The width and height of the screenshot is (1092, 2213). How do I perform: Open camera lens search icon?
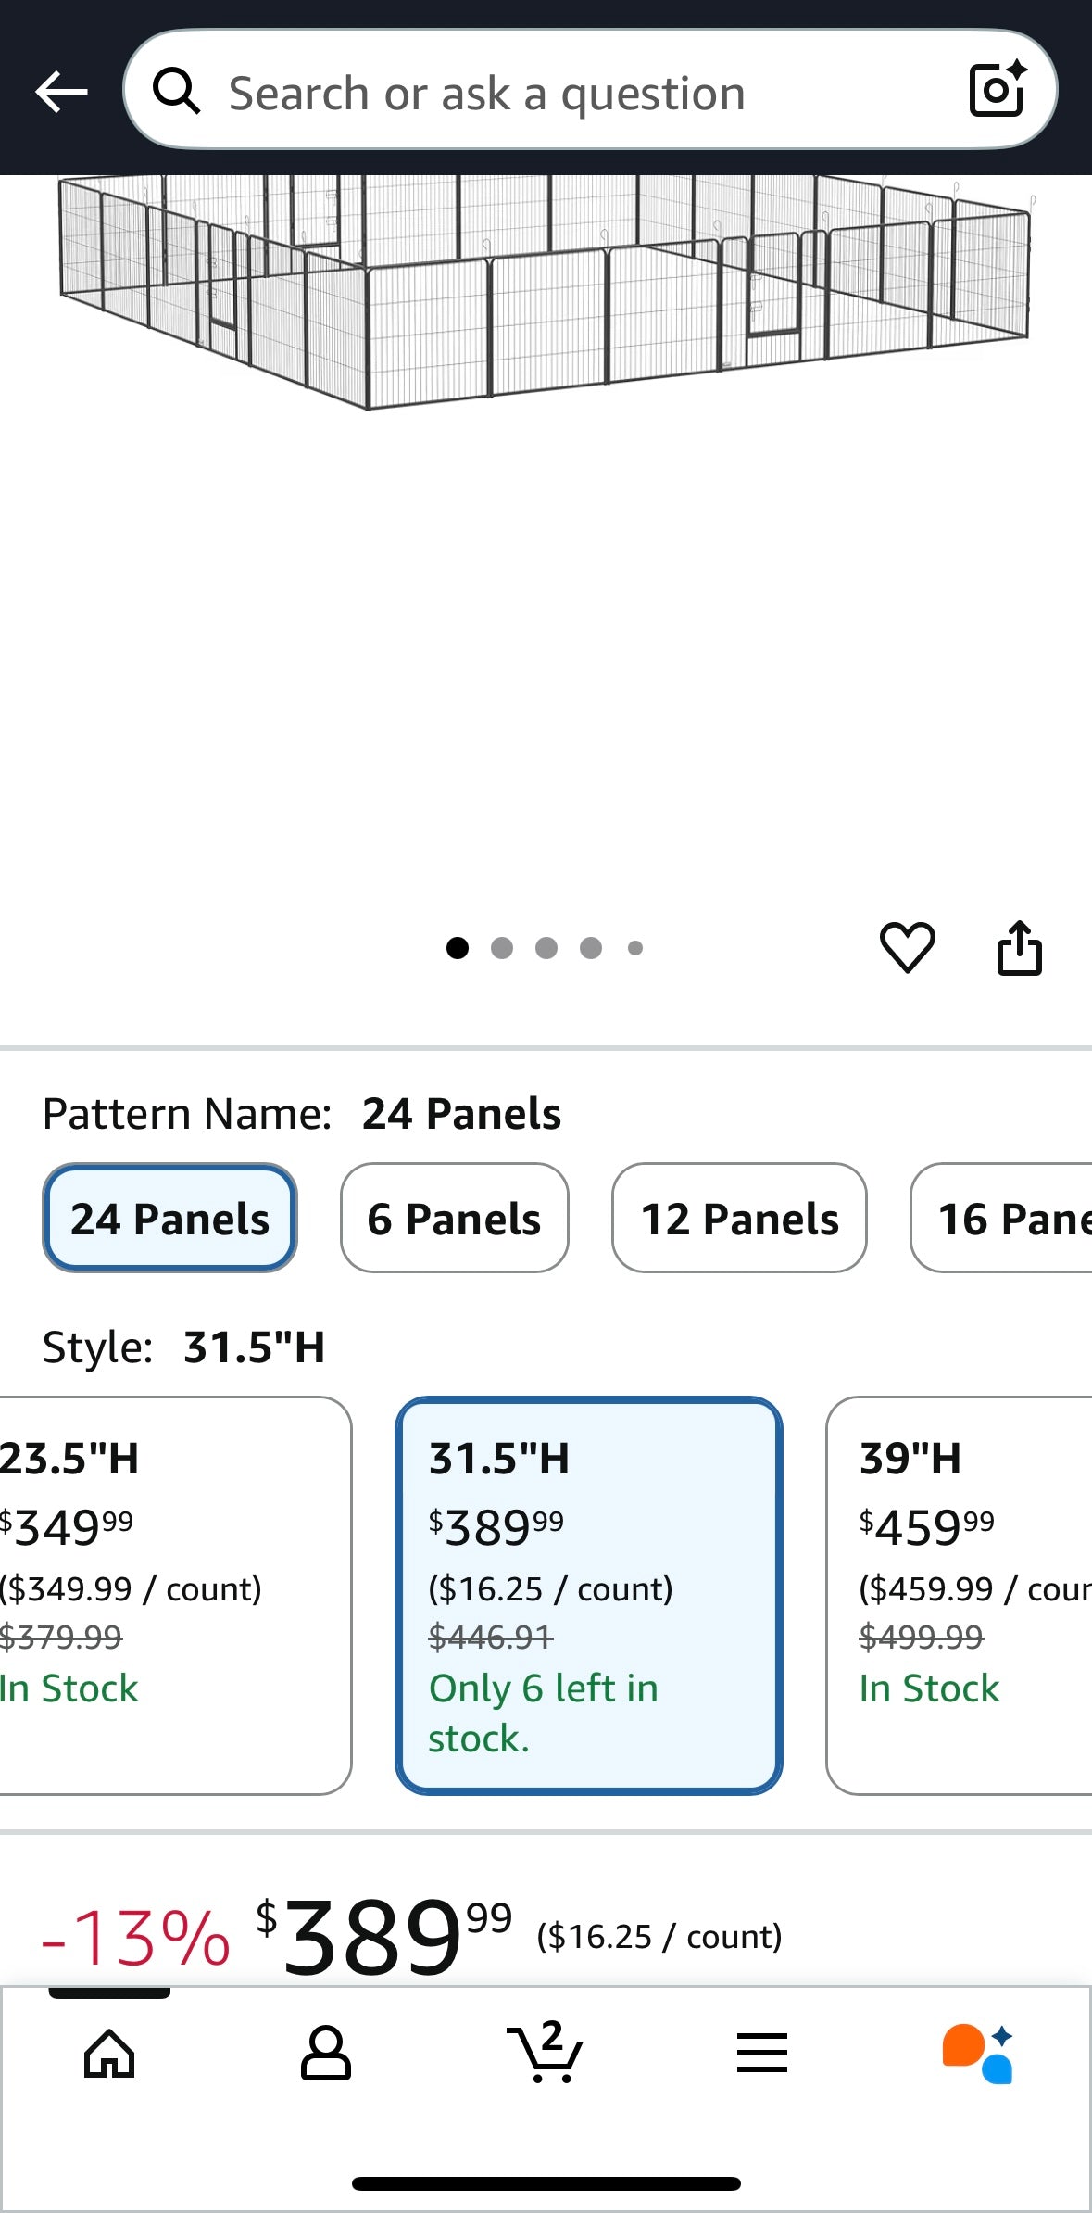point(997,90)
